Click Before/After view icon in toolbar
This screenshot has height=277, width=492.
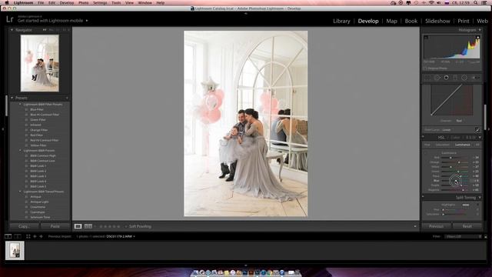point(88,226)
